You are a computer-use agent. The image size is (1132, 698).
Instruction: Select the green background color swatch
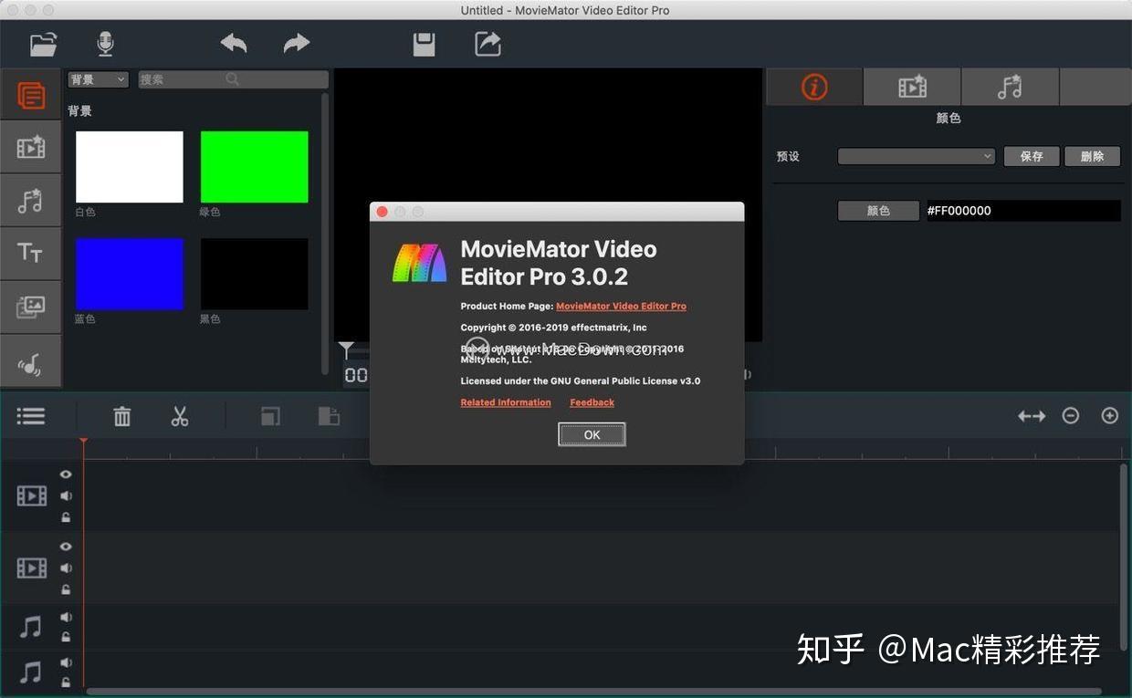tap(254, 166)
